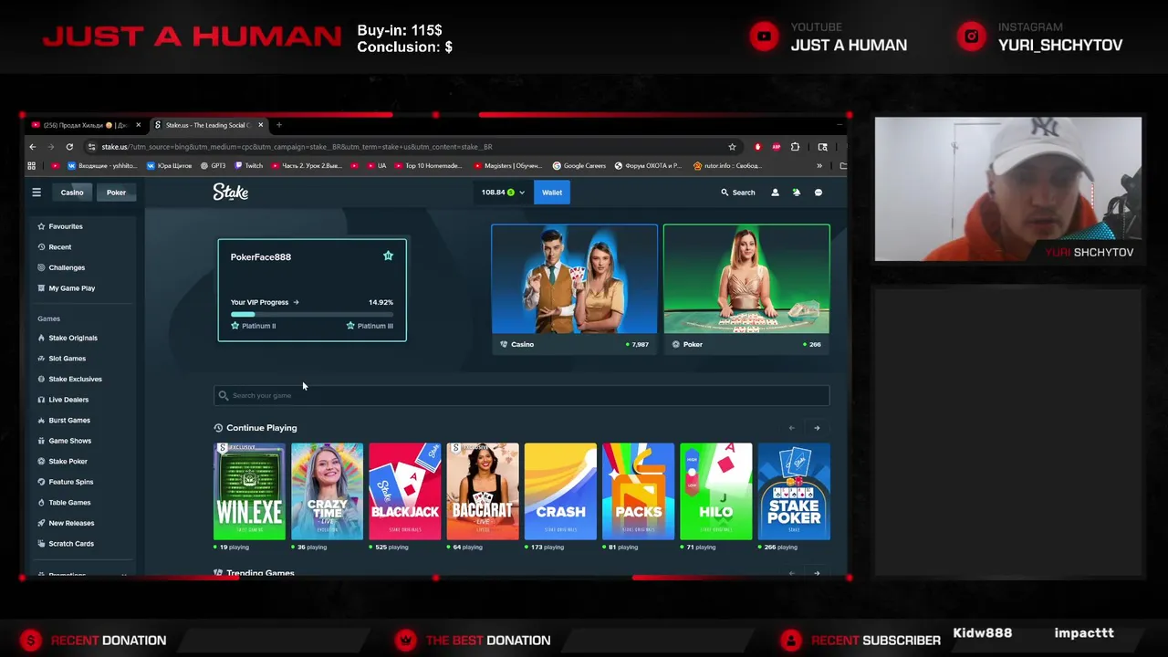Open the chat bubble icon
The width and height of the screenshot is (1168, 657).
(x=819, y=193)
